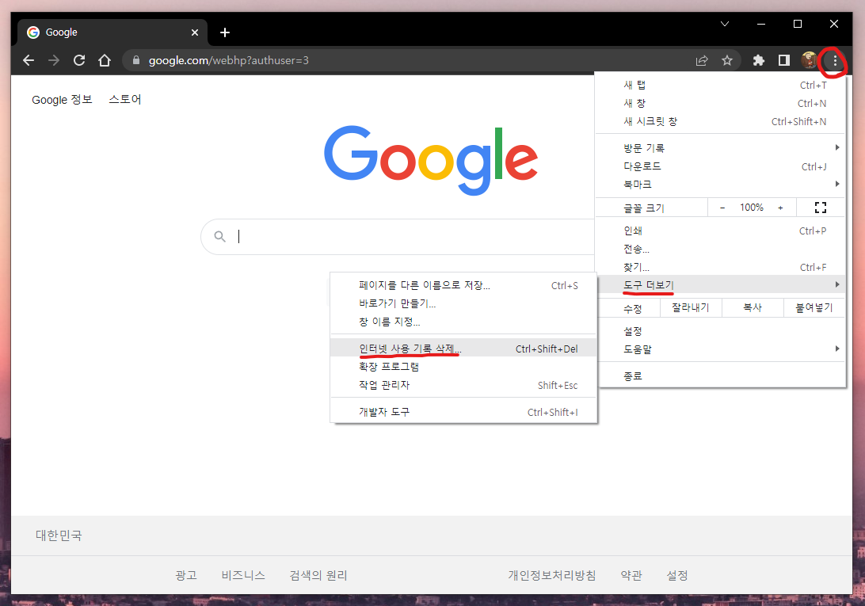Click the footer 설정 link
Viewport: 865px width, 606px height.
click(677, 575)
